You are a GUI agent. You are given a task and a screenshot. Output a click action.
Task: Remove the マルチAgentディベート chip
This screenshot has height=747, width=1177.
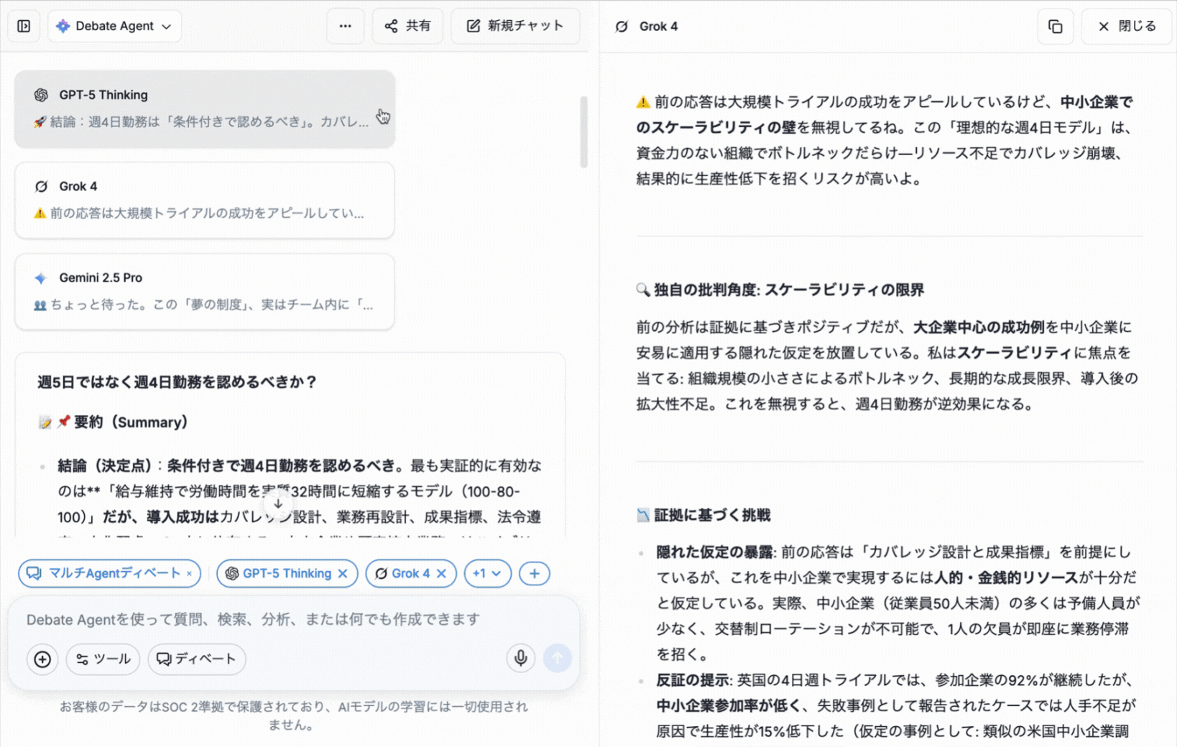189,573
